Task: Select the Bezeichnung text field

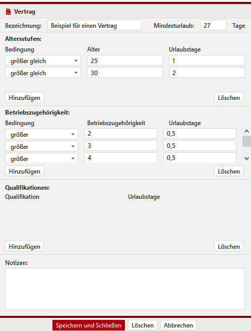Action: [94, 25]
